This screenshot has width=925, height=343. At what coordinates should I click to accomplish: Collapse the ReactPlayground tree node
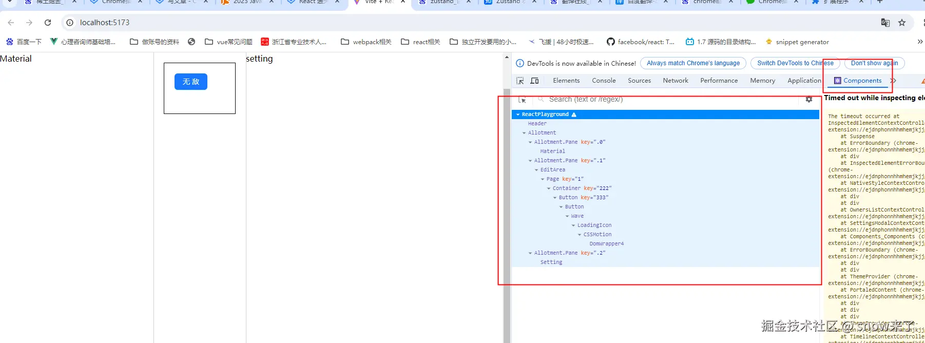click(518, 115)
